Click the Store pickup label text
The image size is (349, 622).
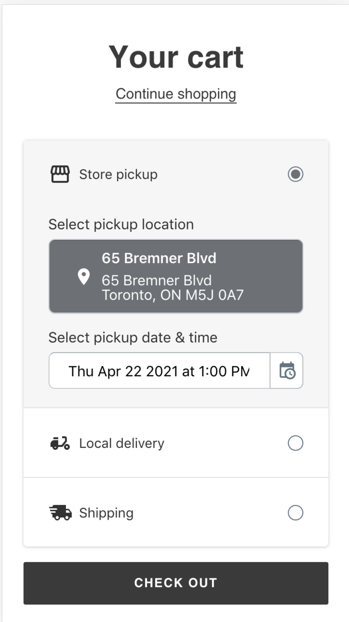coord(118,175)
